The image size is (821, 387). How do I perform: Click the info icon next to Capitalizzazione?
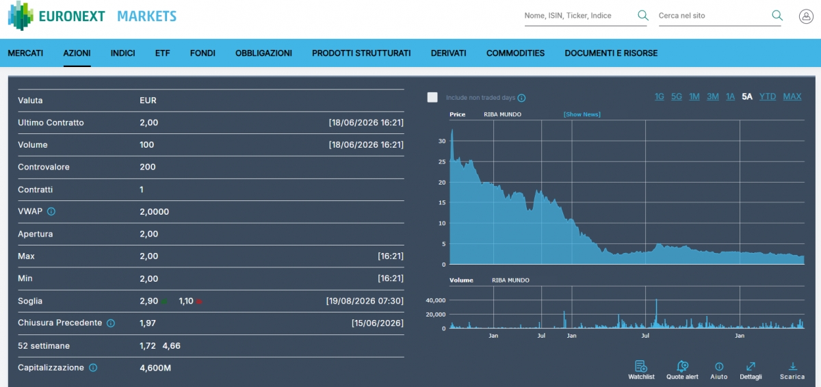click(93, 367)
